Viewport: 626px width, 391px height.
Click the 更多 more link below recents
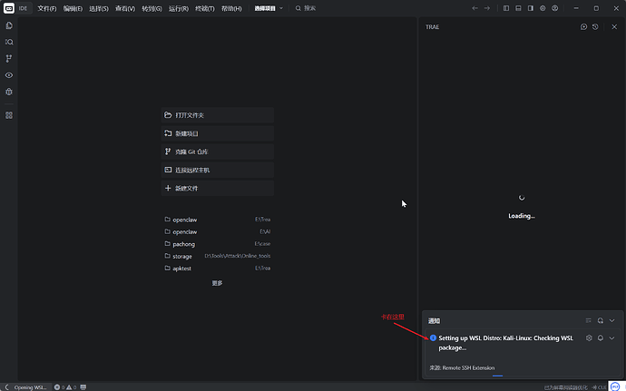pos(217,283)
